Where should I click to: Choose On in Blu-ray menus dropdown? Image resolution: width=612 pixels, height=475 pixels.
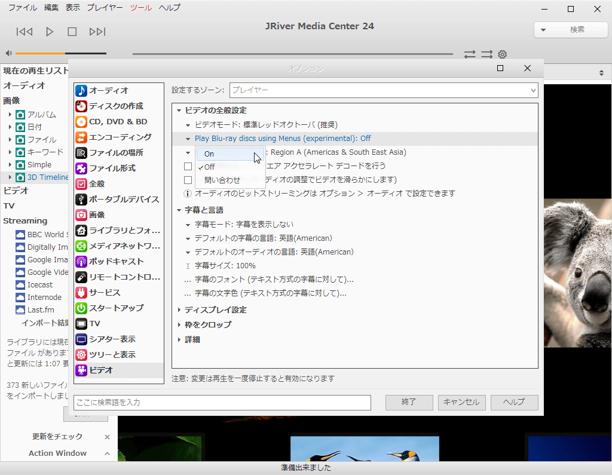tap(230, 154)
